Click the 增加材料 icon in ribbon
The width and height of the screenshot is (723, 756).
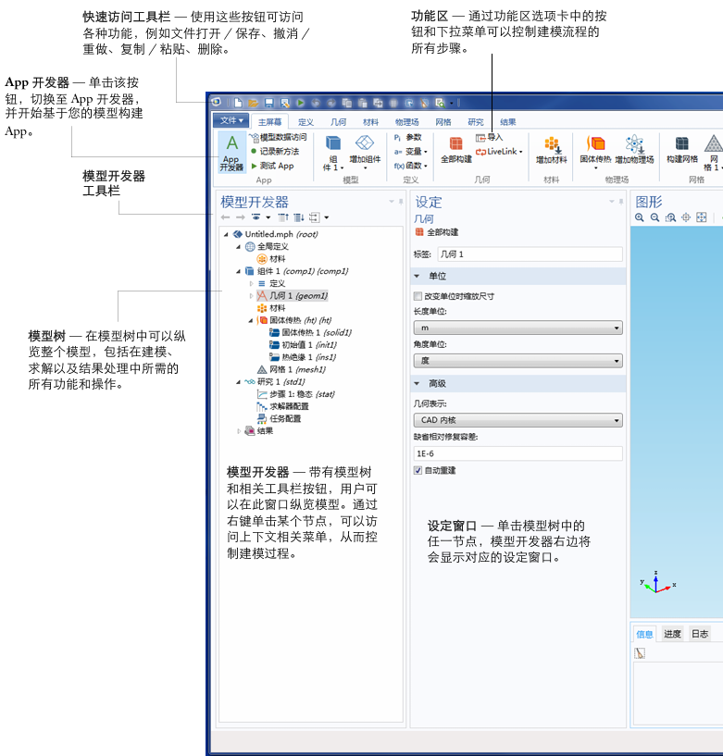[x=552, y=144]
